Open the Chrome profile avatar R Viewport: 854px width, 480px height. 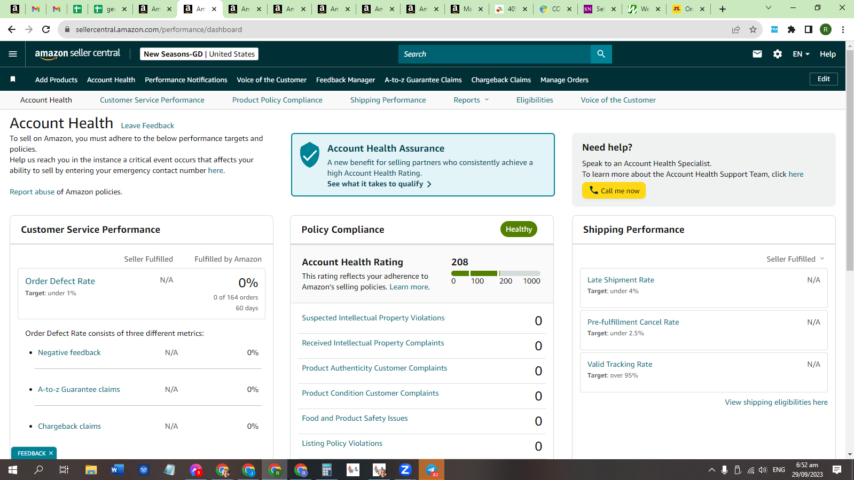point(826,29)
